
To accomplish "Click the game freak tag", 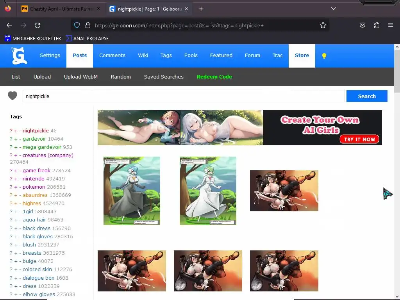I will click(x=36, y=170).
